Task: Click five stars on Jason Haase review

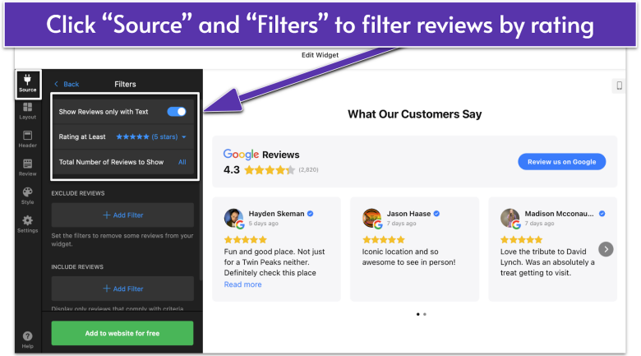Action: [384, 240]
